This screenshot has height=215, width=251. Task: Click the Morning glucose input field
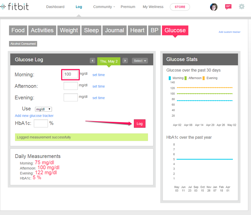coord(71,75)
